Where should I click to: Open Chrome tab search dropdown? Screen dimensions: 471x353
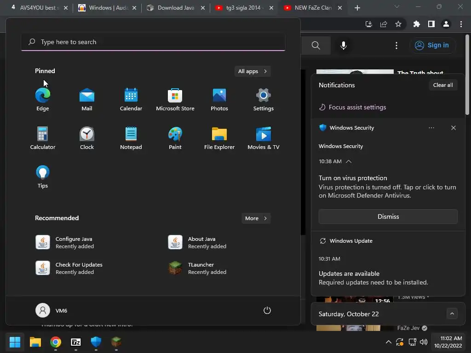pyautogui.click(x=397, y=6)
